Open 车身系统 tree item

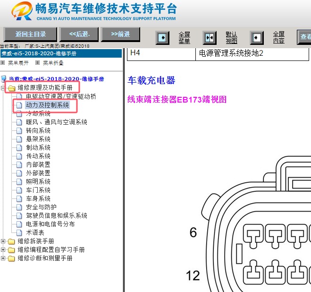[x=38, y=199]
